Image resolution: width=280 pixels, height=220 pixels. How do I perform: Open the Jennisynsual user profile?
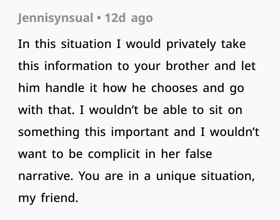55,18
